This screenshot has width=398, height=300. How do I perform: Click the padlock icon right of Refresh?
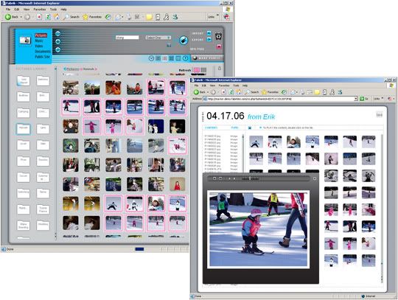click(220, 68)
